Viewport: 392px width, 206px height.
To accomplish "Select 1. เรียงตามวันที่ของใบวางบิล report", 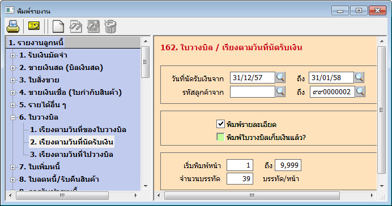I will point(78,130).
